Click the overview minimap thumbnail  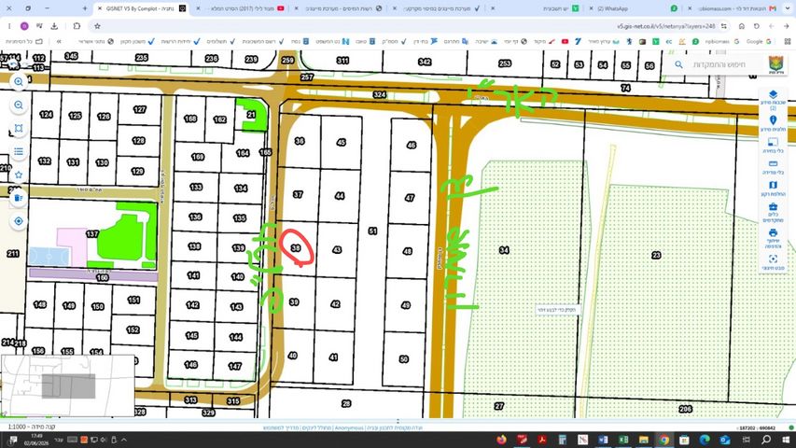pyautogui.click(x=68, y=385)
